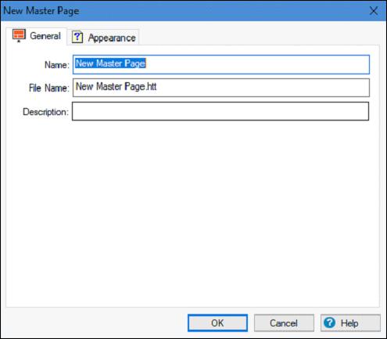Viewport: 387px width, 339px height.
Task: Click the "File Name:" label
Action: 49,88
